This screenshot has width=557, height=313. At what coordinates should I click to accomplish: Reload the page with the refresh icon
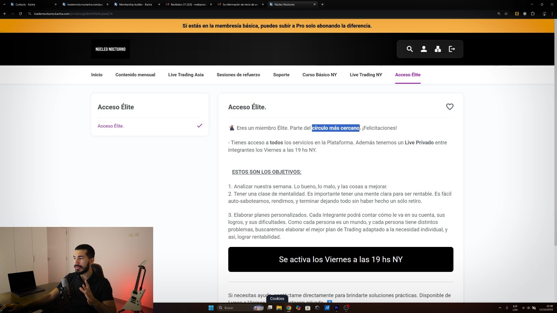(20, 14)
